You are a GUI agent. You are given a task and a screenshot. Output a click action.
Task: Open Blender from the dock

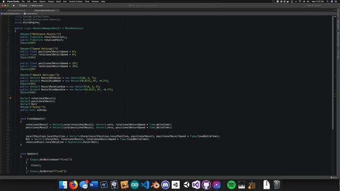tap(155, 185)
